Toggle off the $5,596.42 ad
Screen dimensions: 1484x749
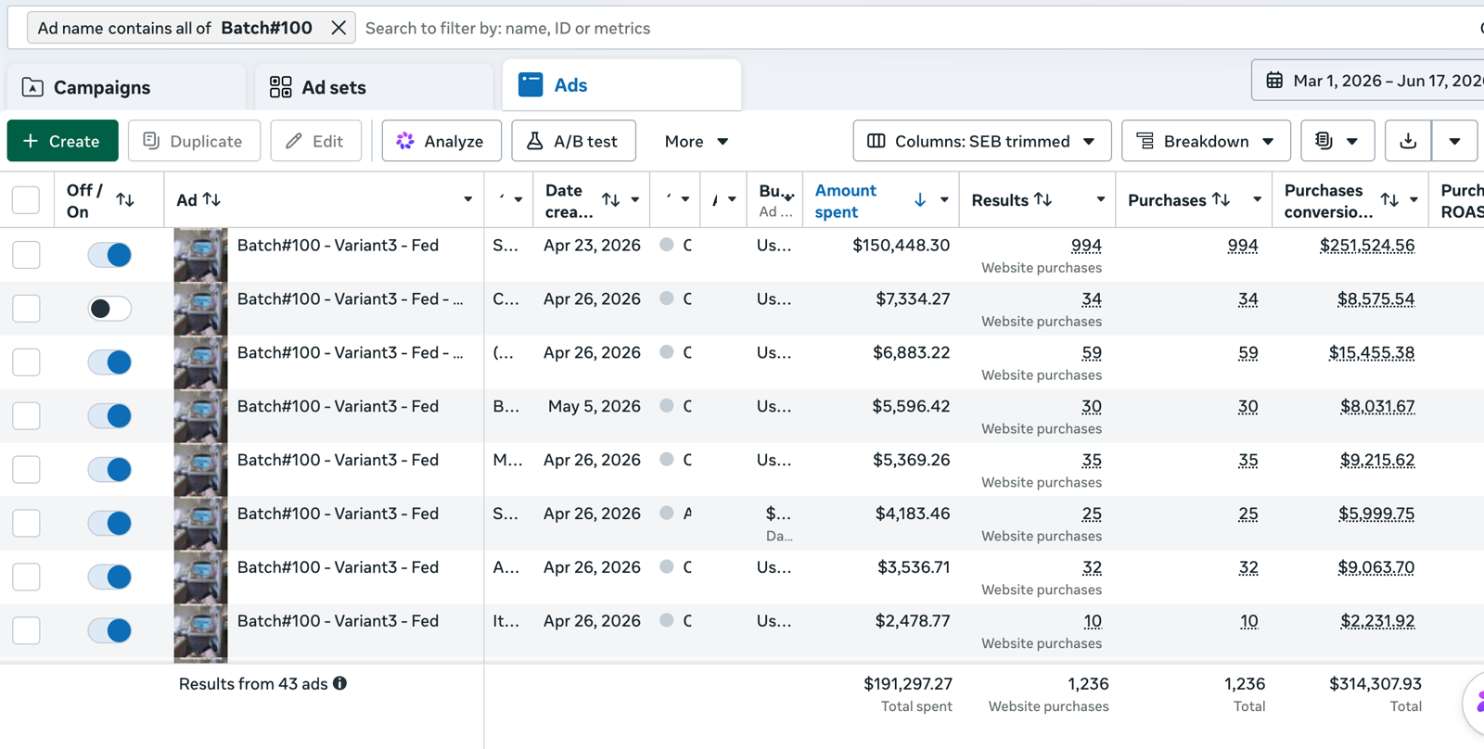109,416
